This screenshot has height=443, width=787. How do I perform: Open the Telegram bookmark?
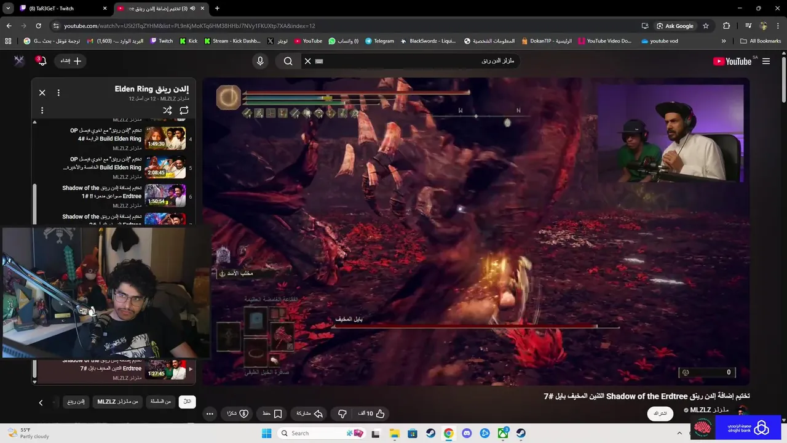click(379, 41)
